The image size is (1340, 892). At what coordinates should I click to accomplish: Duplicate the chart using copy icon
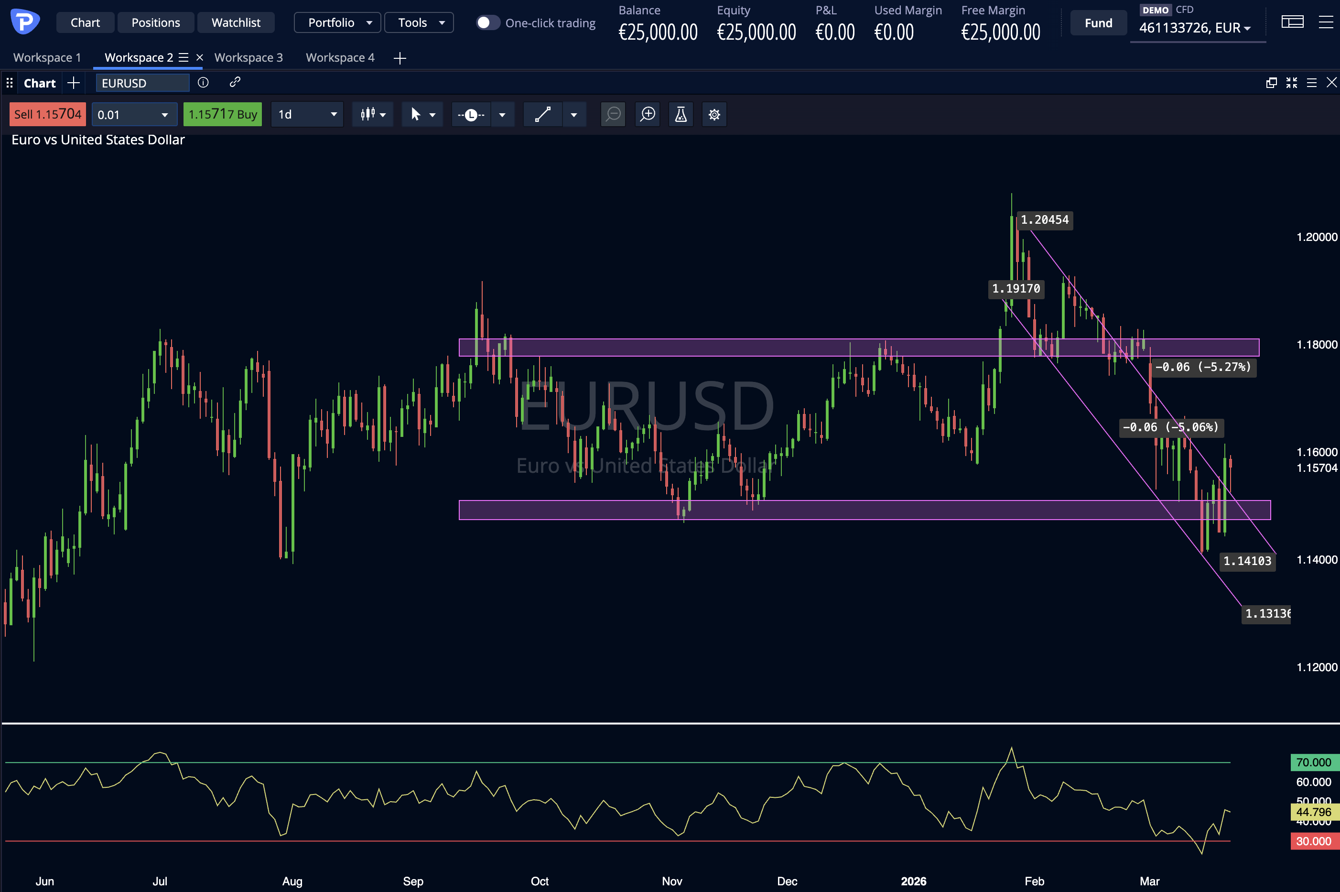pos(1271,83)
